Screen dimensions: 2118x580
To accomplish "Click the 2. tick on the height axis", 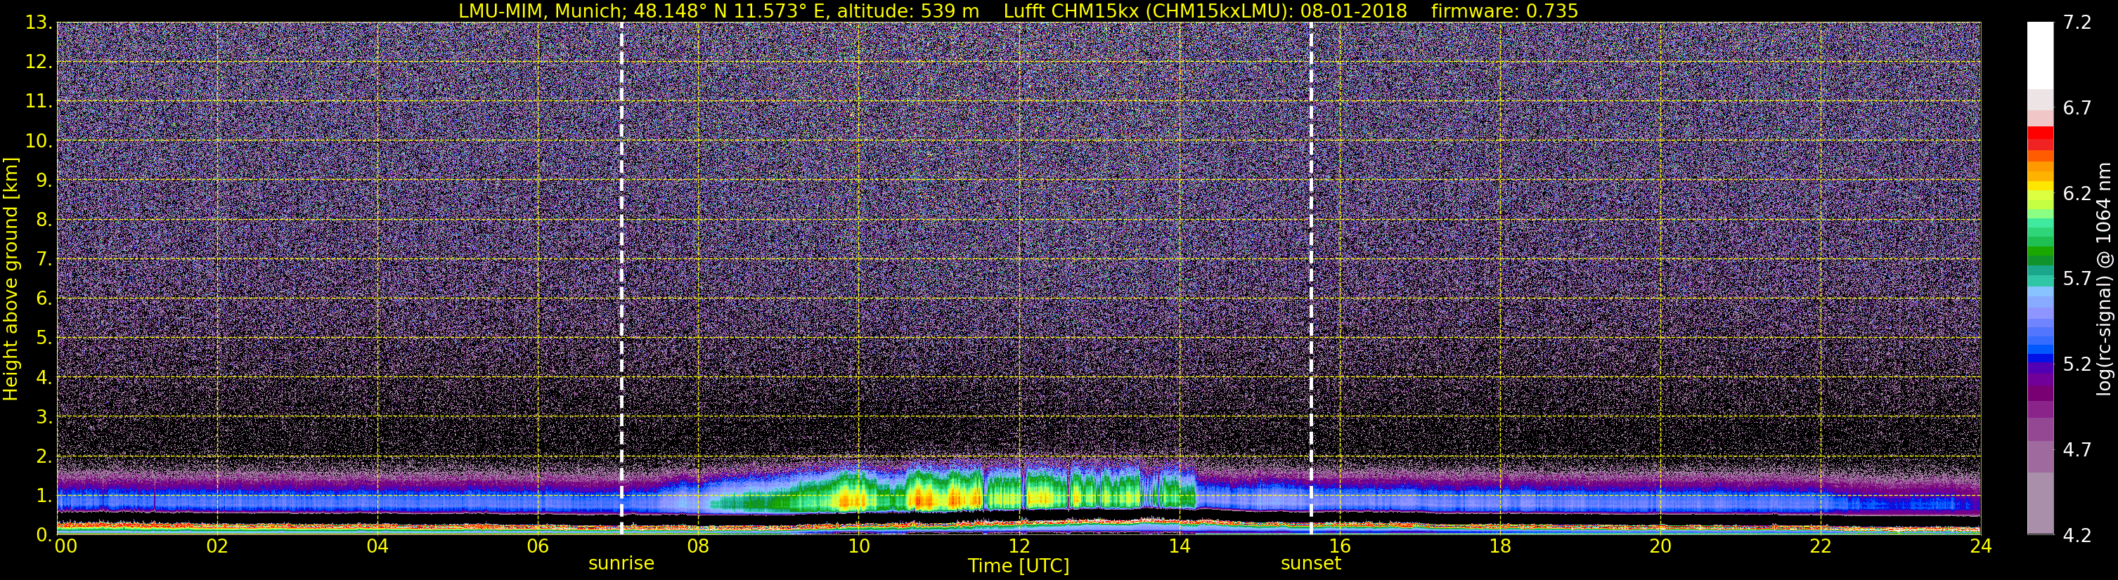I will (x=44, y=457).
